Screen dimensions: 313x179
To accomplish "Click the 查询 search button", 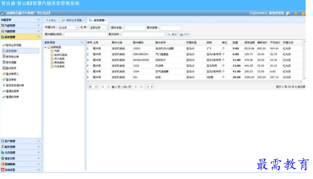I will [172, 35].
